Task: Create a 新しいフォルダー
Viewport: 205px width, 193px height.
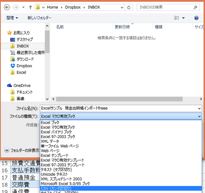Action: (40, 18)
